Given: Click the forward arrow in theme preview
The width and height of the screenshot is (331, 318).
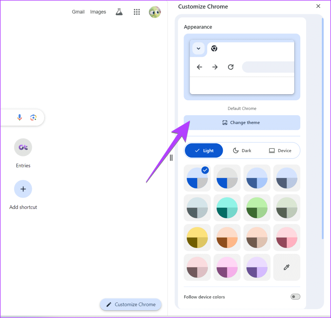Looking at the screenshot, I should point(215,67).
